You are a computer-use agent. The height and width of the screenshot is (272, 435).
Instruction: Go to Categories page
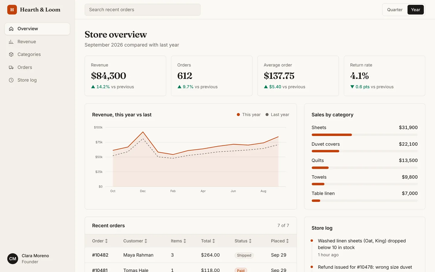pyautogui.click(x=37, y=54)
